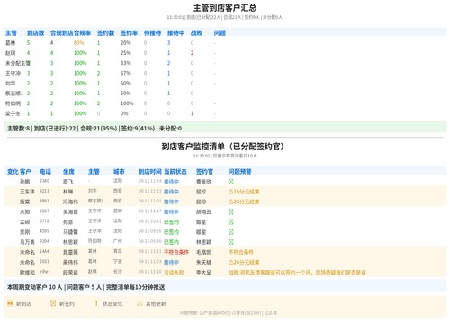The width and height of the screenshot is (450, 333).
Task: Click the 战败 column header
Action: tap(196, 33)
